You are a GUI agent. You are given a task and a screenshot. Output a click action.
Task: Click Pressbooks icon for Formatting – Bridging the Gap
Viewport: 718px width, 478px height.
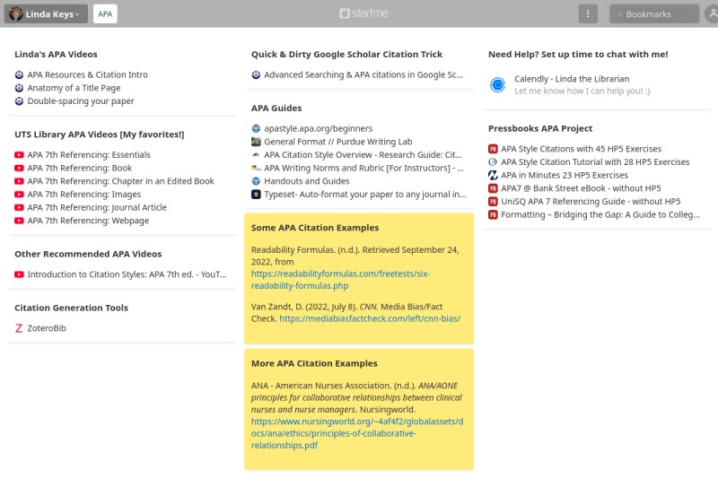coord(493,214)
